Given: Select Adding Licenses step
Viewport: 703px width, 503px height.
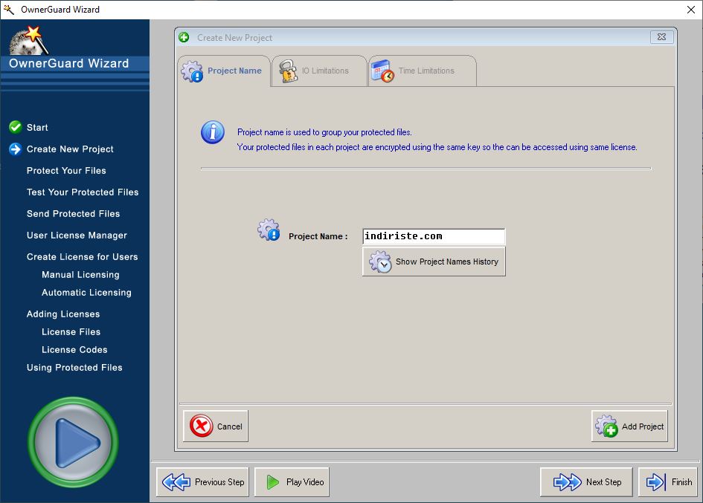Looking at the screenshot, I should 63,314.
